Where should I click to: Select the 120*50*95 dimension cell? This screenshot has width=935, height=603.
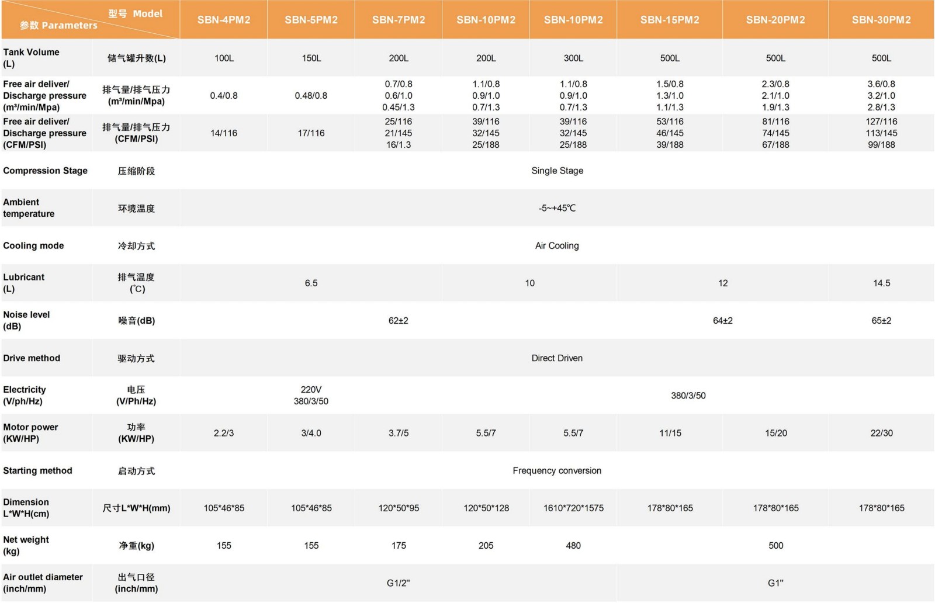click(x=399, y=508)
